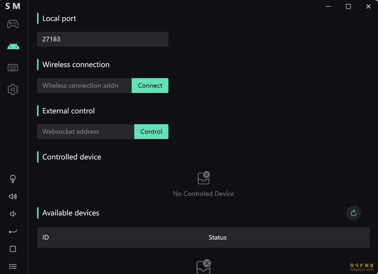Click the Control button for websocket
Image resolution: width=378 pixels, height=274 pixels.
[151, 131]
